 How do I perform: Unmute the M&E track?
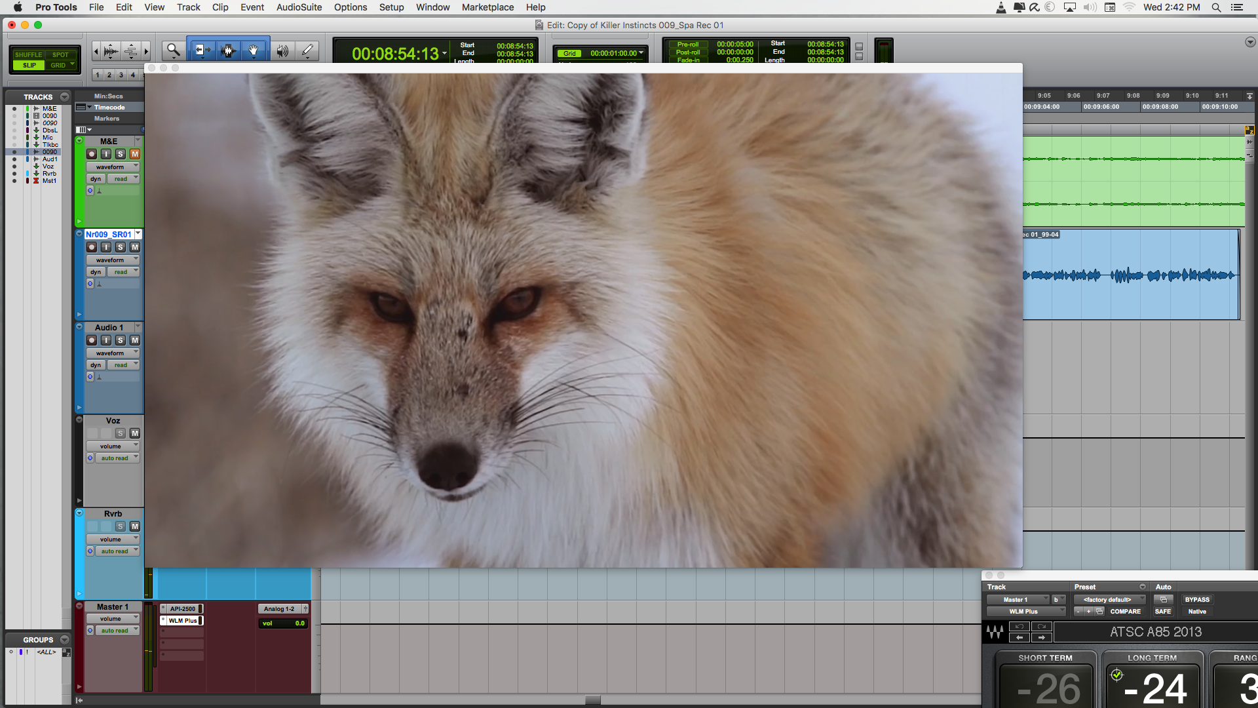135,154
